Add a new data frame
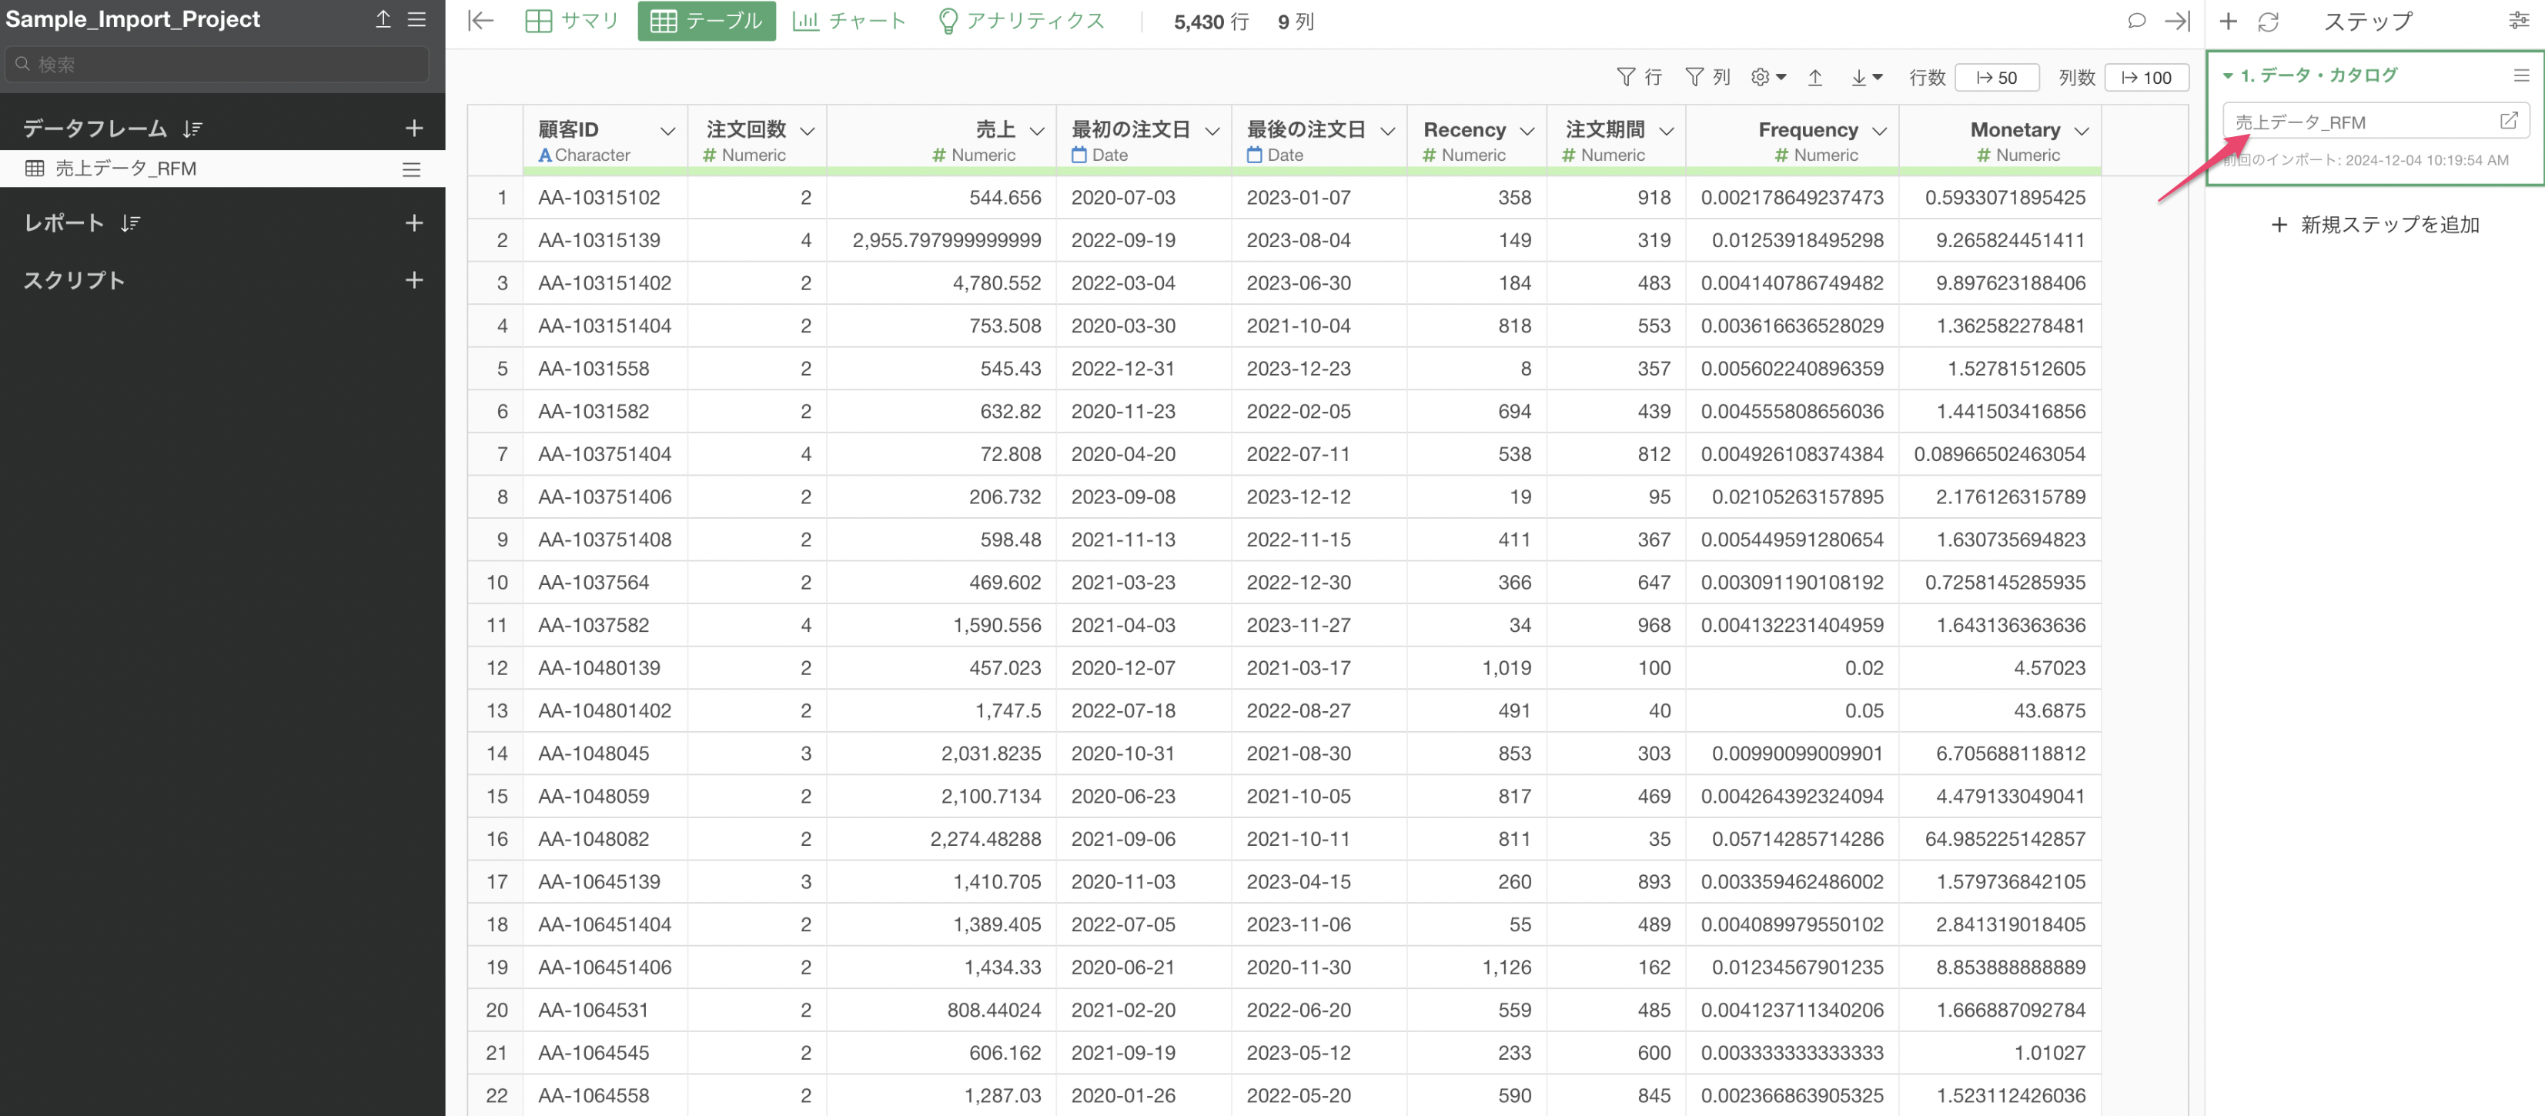This screenshot has height=1116, width=2545. tap(414, 129)
